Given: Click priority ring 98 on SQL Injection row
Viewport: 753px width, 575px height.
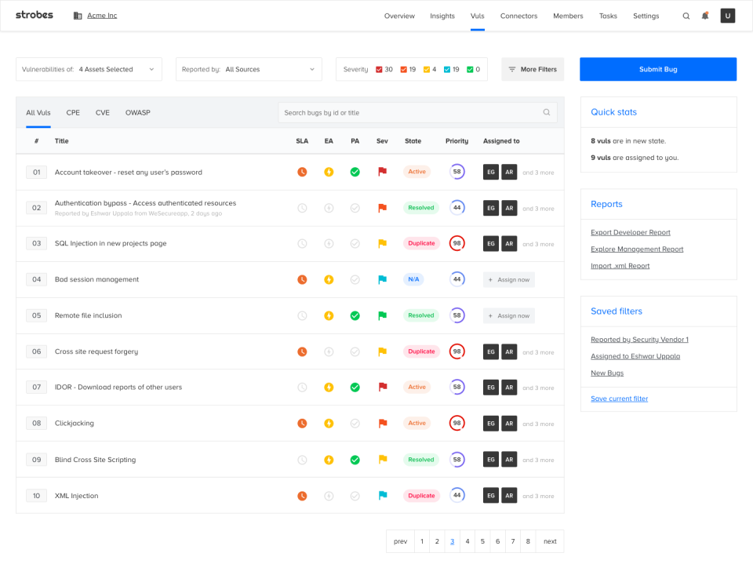Looking at the screenshot, I should click(457, 243).
